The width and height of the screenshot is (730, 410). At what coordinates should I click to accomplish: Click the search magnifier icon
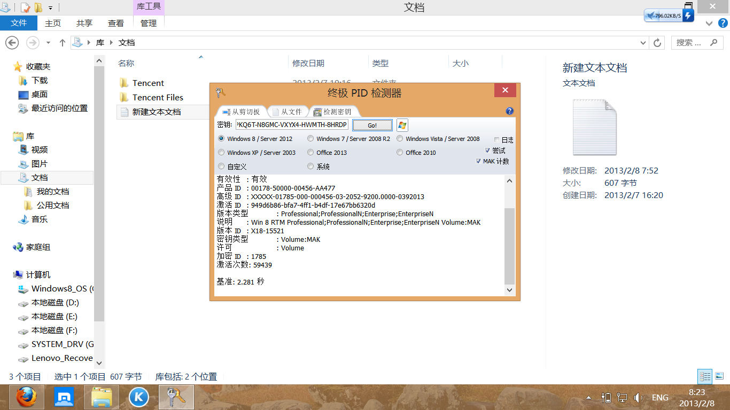[x=713, y=42]
